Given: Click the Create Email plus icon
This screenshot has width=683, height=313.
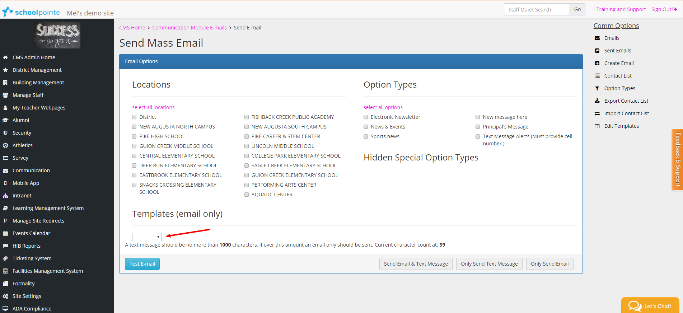Looking at the screenshot, I should pyautogui.click(x=597, y=63).
